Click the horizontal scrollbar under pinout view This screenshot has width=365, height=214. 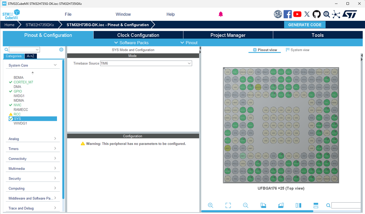pos(257,211)
